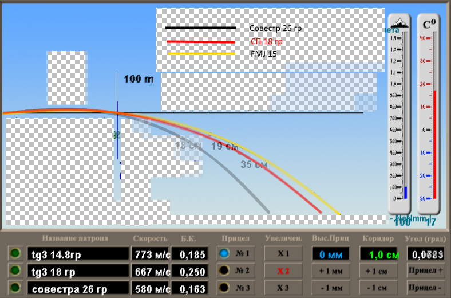Select sight № 2 radio button

pos(225,270)
